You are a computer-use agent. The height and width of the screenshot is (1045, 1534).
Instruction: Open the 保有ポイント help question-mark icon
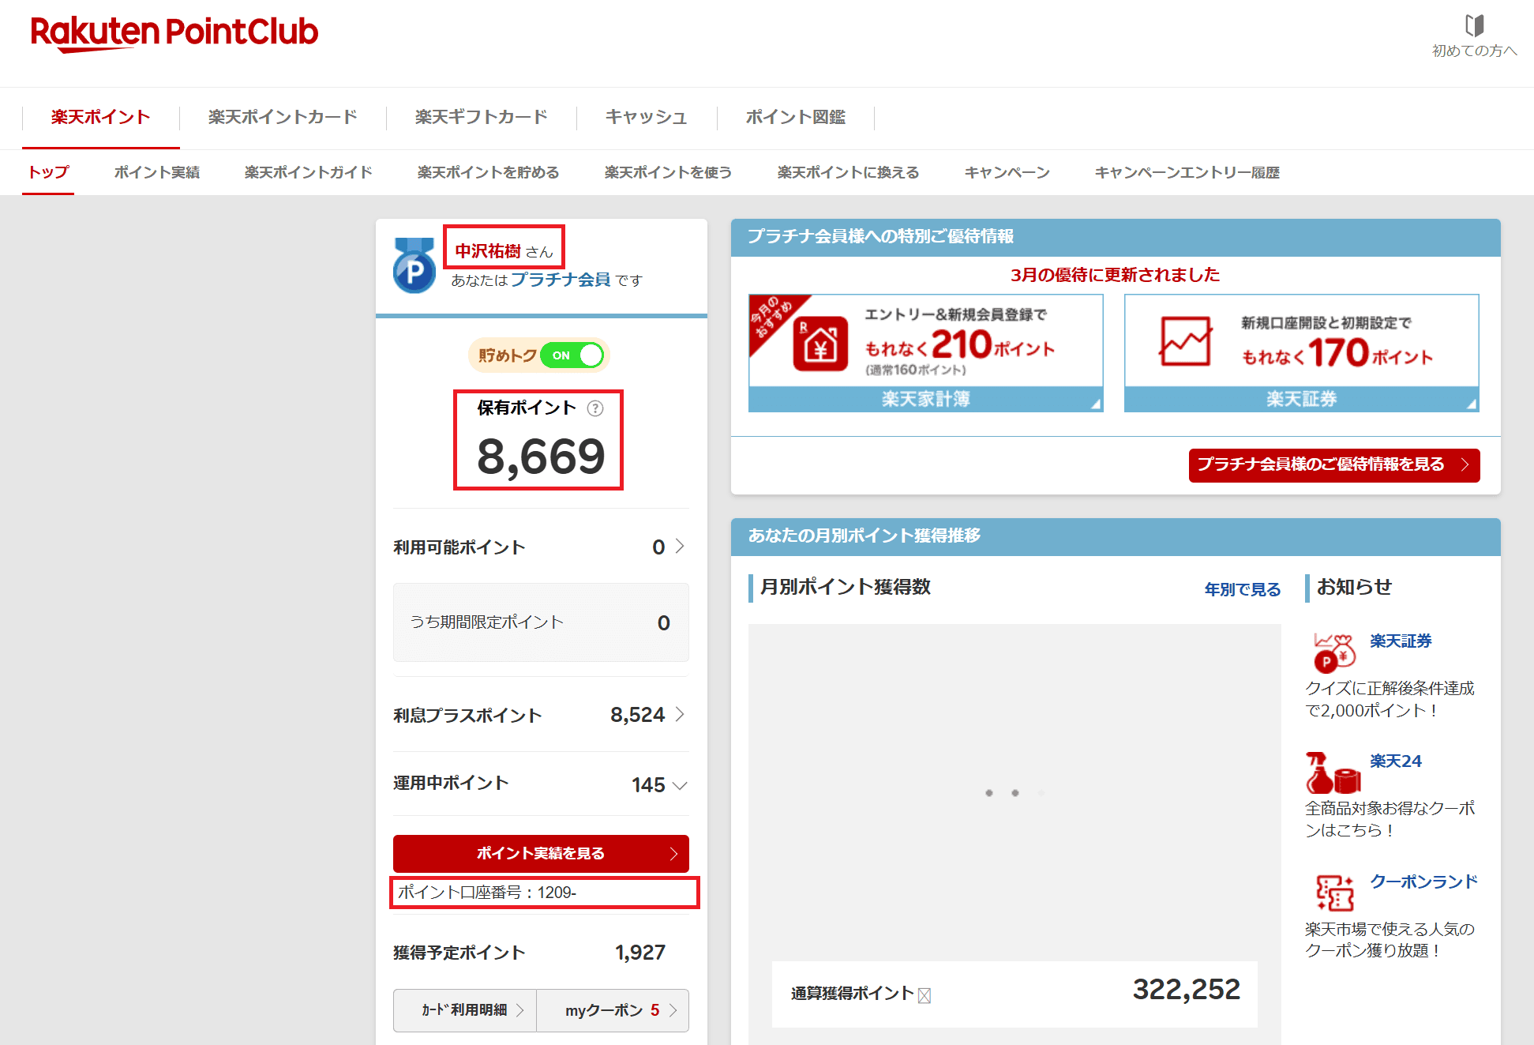pos(594,409)
